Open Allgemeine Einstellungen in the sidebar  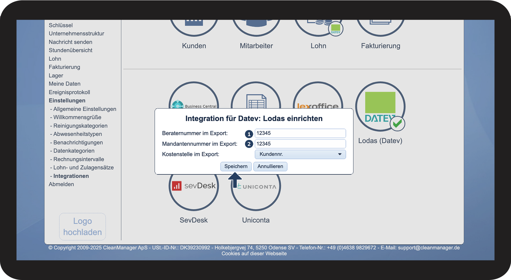click(84, 109)
